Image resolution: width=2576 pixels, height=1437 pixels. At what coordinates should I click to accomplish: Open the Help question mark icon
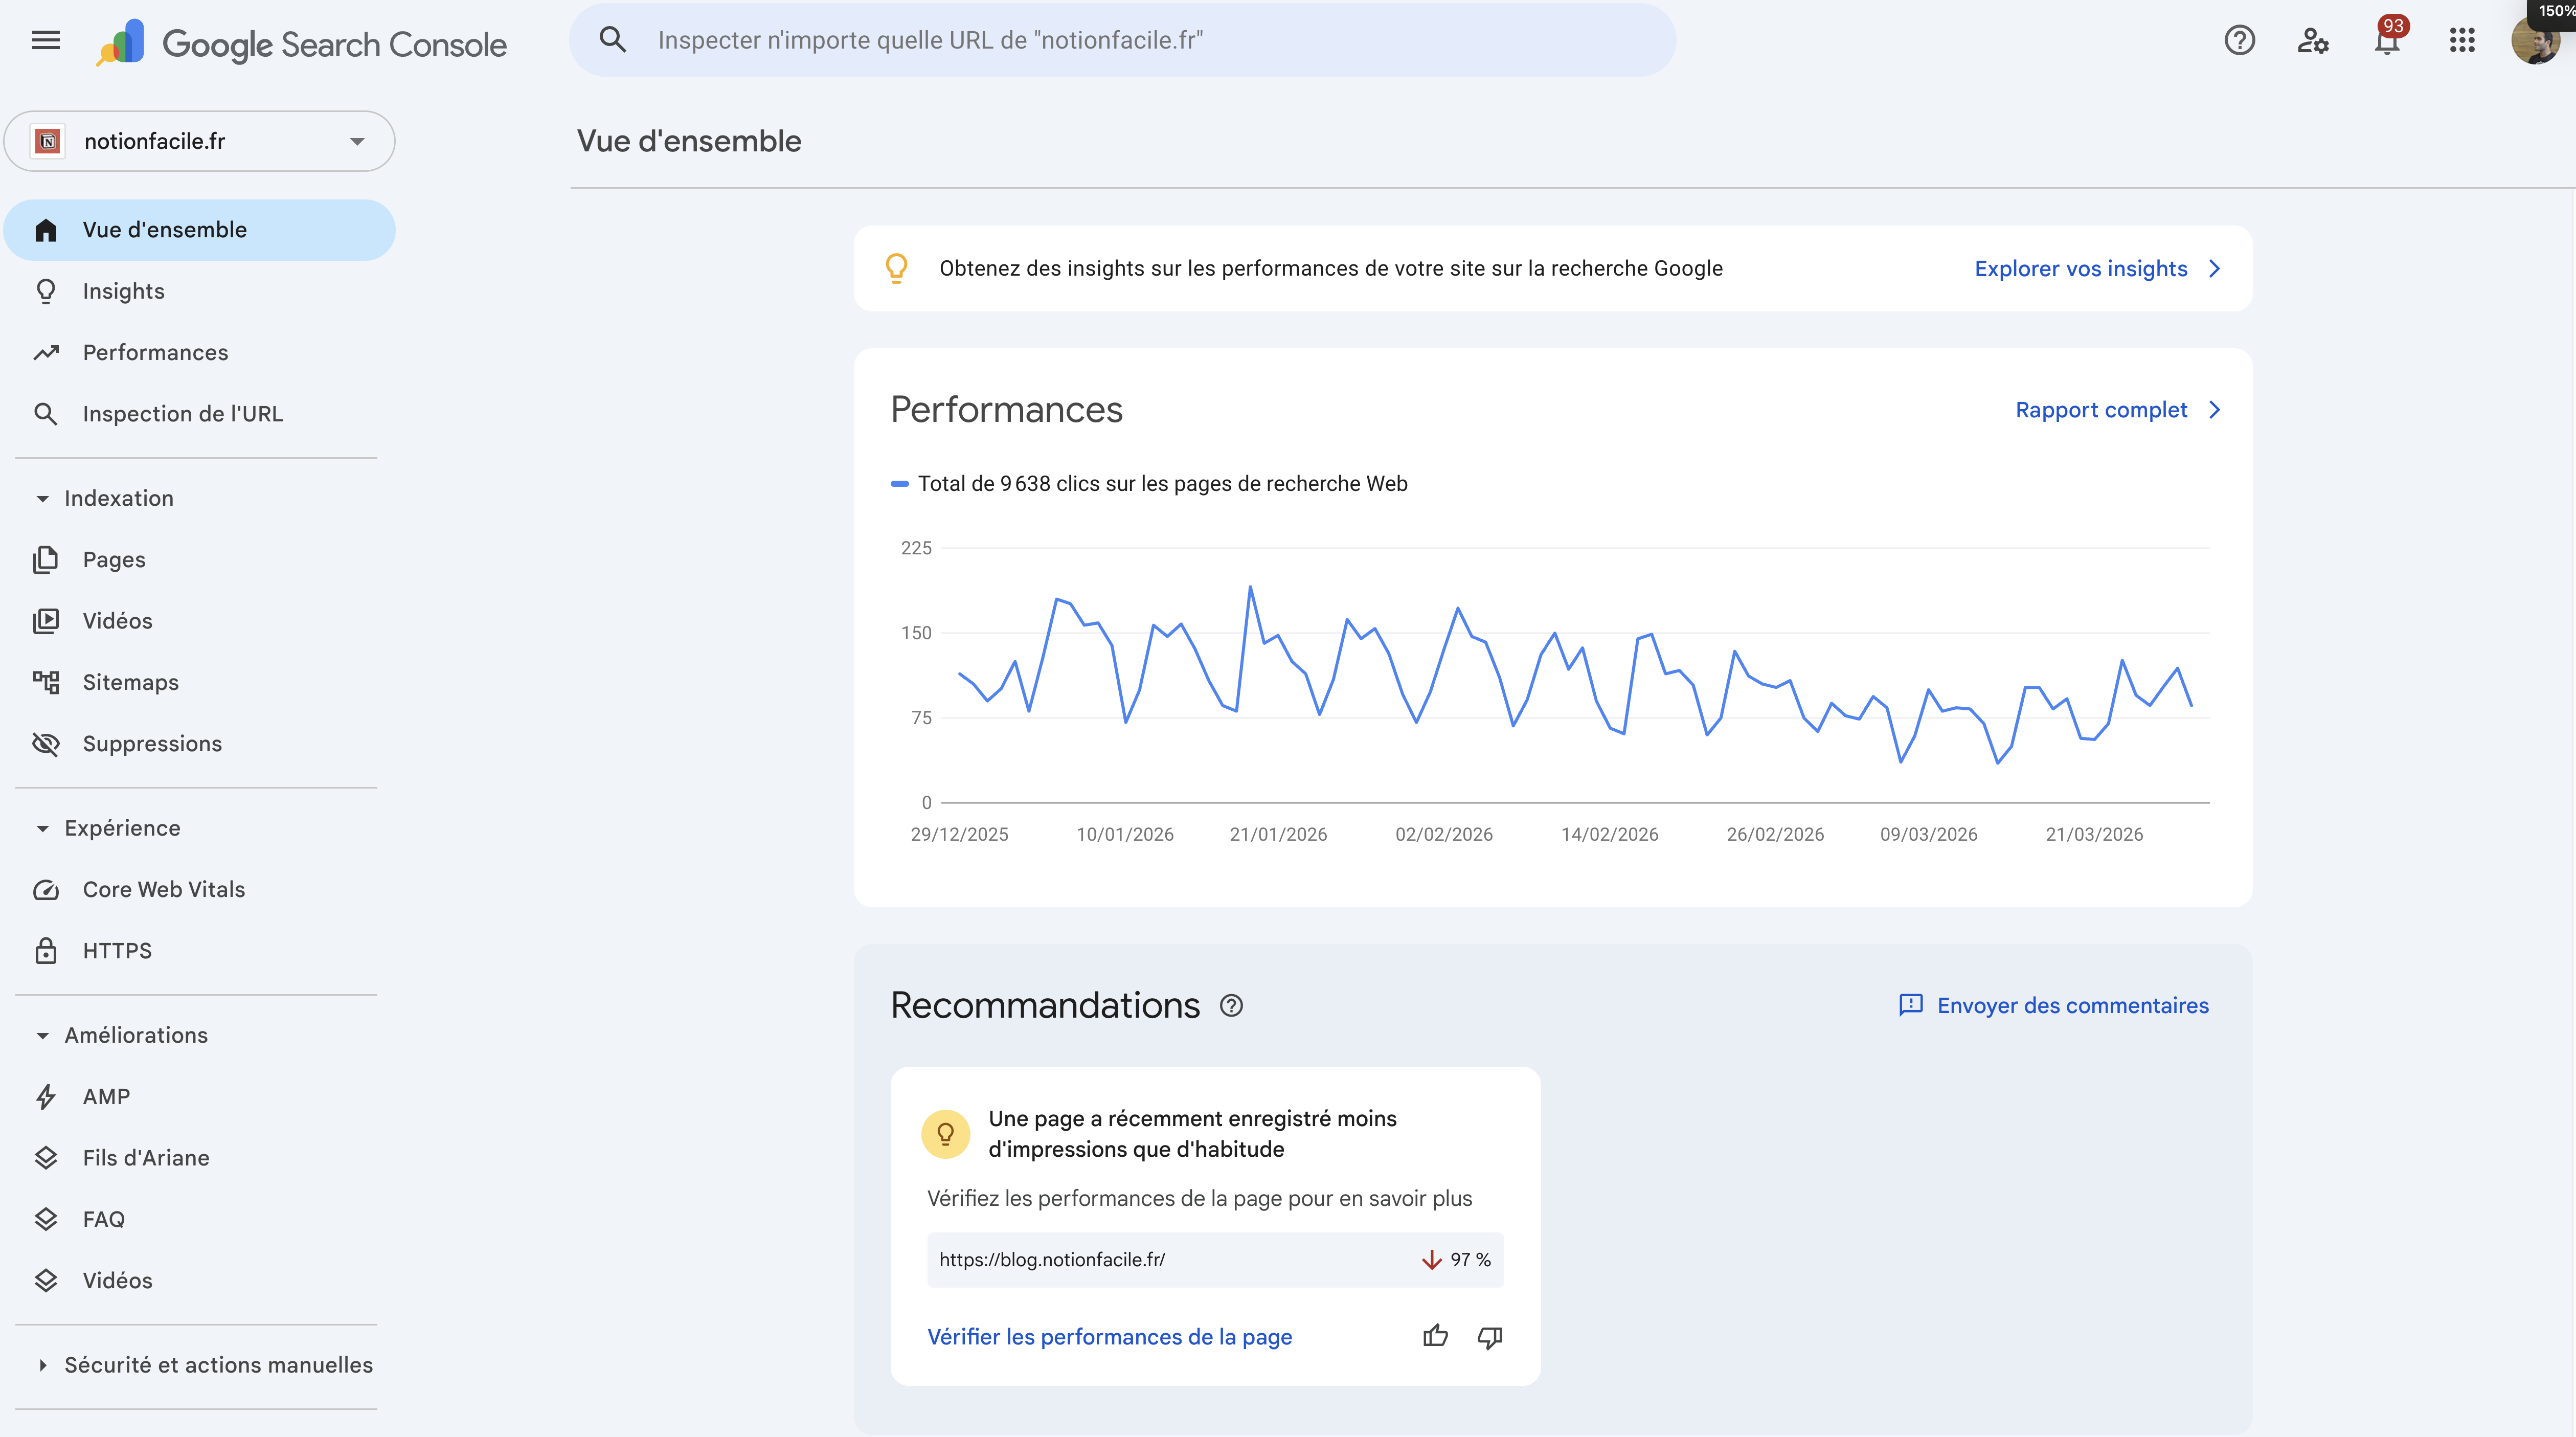pos(2239,40)
